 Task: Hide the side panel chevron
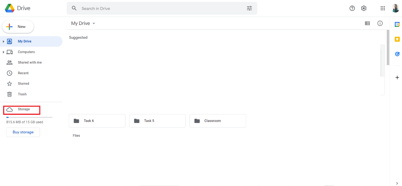pos(397,183)
